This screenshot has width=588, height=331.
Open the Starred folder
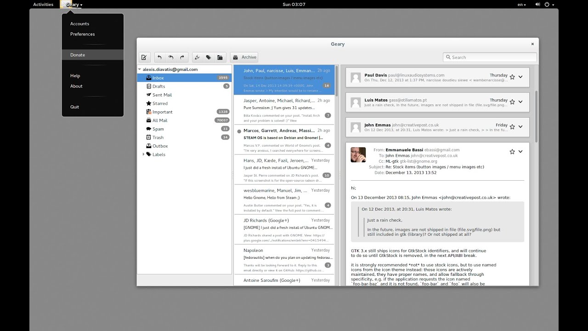click(184, 103)
